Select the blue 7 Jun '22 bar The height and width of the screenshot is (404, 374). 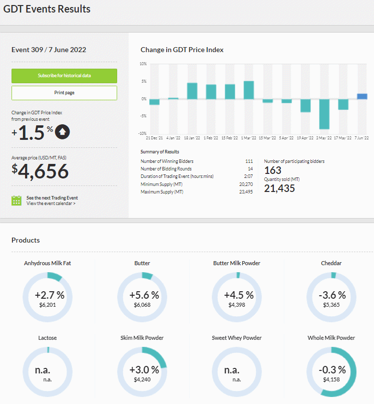tap(362, 96)
